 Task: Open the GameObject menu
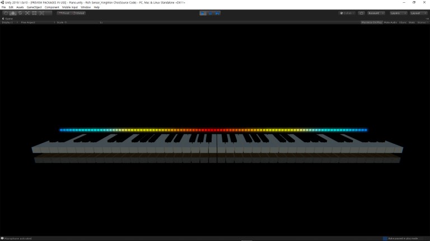pyautogui.click(x=34, y=7)
